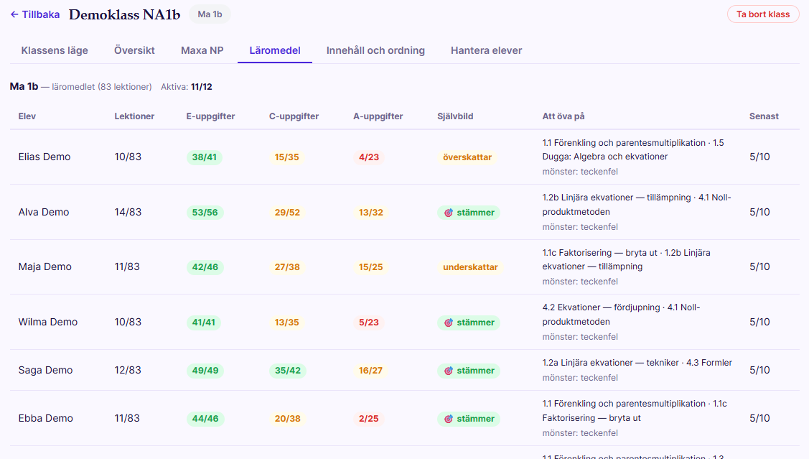Select the Läromedel tab
This screenshot has width=809, height=459.
click(274, 50)
